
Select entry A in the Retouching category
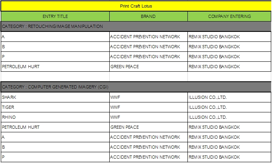click(x=55, y=37)
